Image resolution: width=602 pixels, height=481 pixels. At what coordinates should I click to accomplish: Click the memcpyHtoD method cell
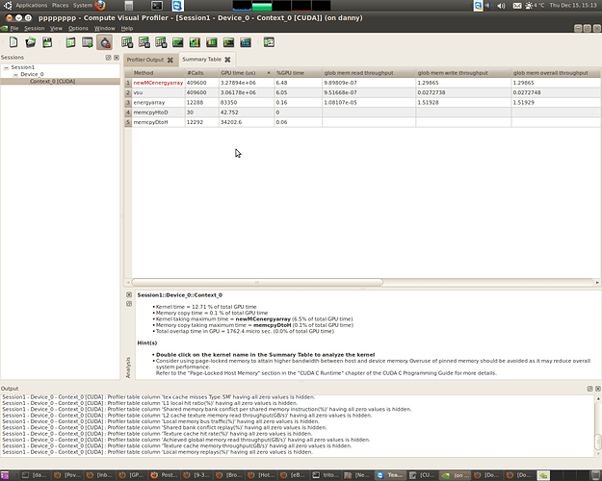[159, 113]
